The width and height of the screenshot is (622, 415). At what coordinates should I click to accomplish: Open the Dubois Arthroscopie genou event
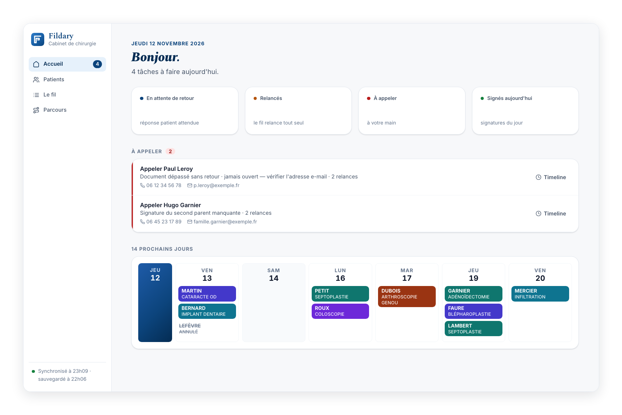tap(407, 296)
